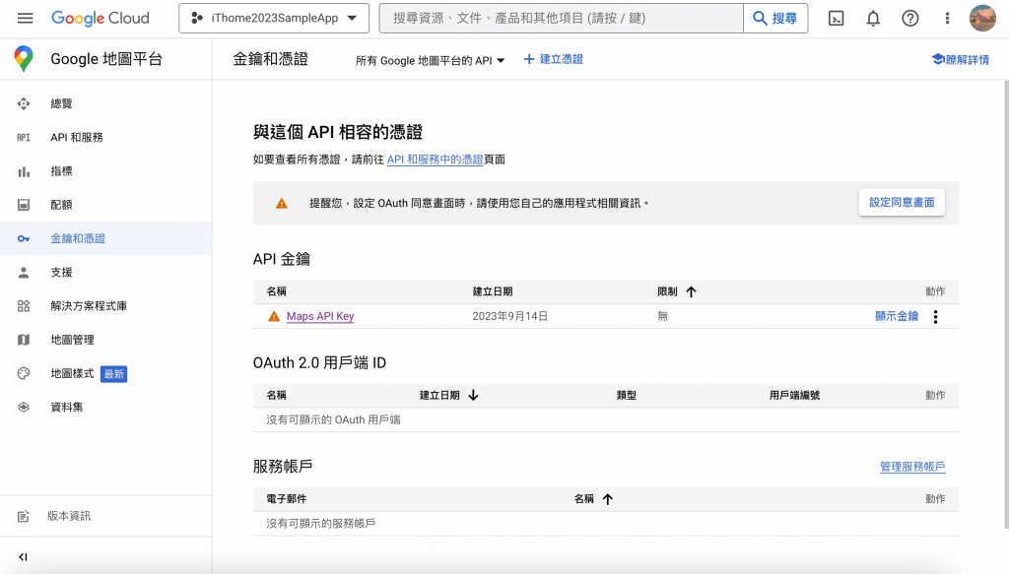
Task: Click the widgets icon beside 解決方案程式庫
Action: tap(24, 306)
